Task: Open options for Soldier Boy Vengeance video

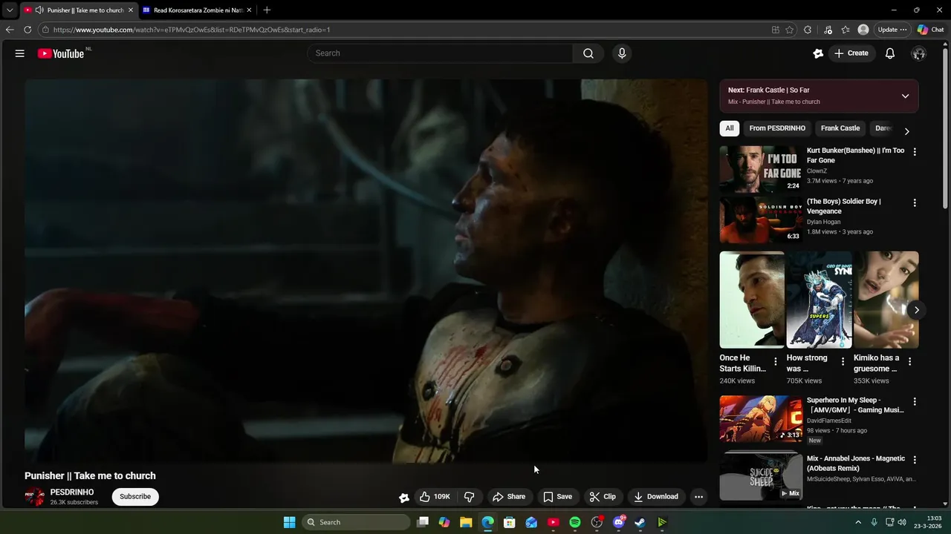Action: [x=915, y=202]
